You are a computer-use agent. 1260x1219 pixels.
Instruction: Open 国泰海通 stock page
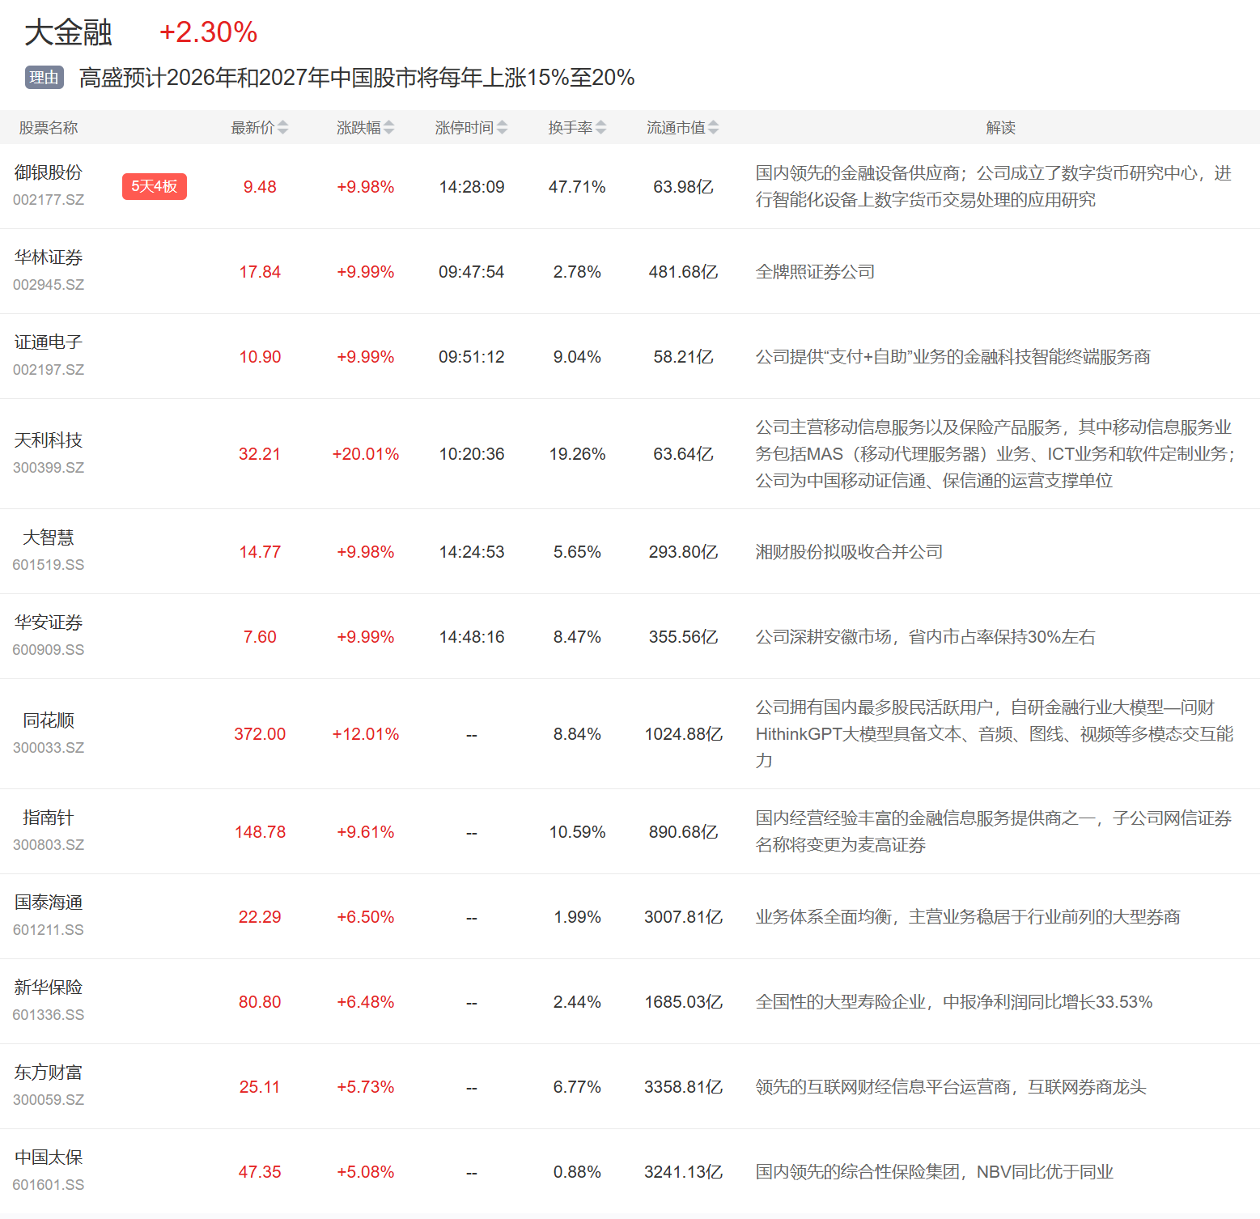click(49, 903)
